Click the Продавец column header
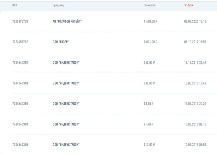Viewport: 217px width, 154px height. point(58,5)
